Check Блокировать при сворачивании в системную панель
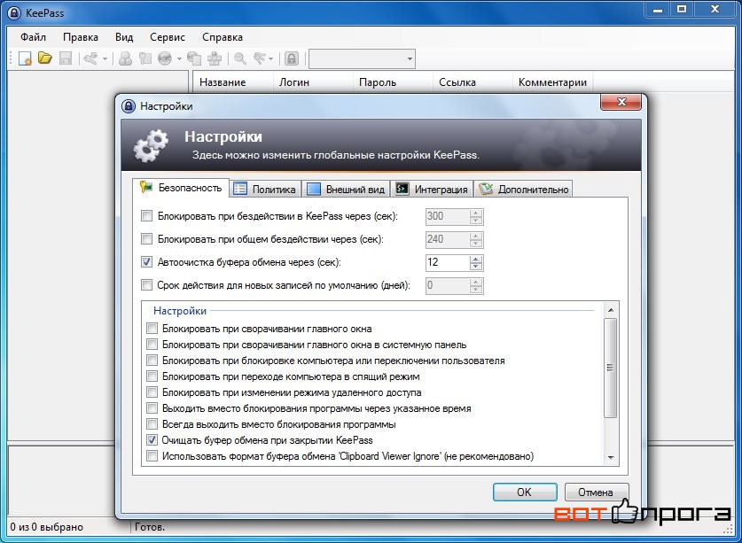 pos(152,345)
